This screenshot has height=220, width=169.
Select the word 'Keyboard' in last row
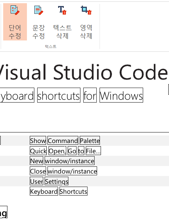44,191
